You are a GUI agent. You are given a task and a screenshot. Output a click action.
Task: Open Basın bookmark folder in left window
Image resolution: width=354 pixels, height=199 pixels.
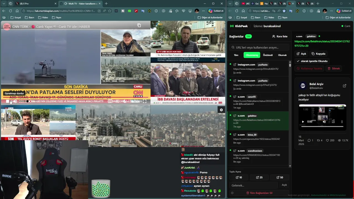tap(30, 17)
